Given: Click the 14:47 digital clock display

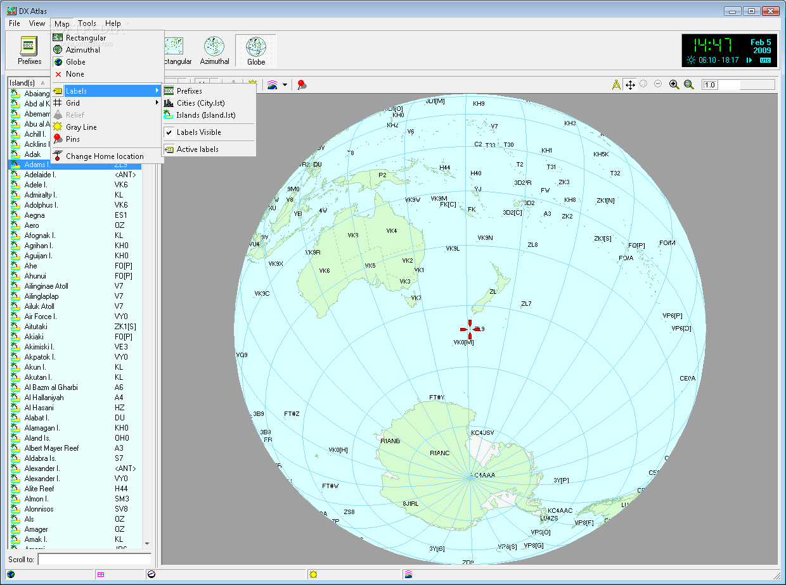Looking at the screenshot, I should 712,45.
